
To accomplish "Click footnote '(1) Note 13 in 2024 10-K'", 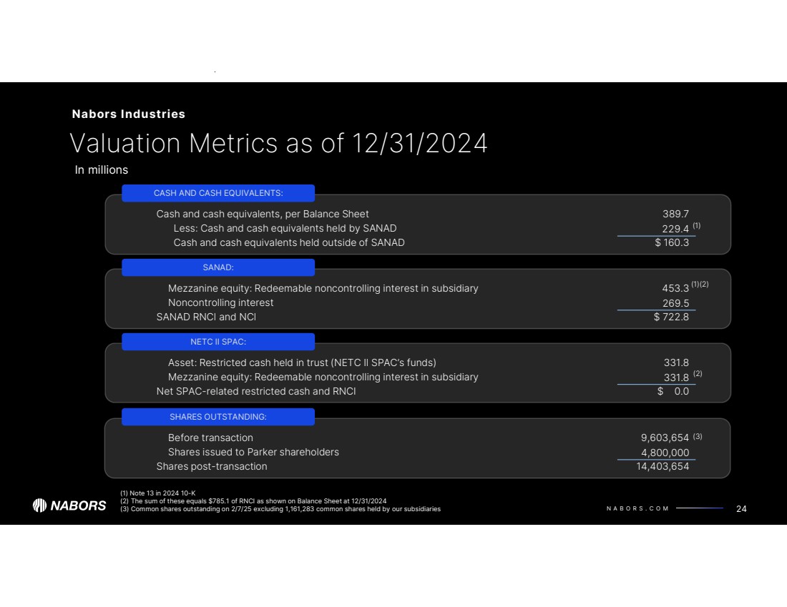I will (x=158, y=493).
